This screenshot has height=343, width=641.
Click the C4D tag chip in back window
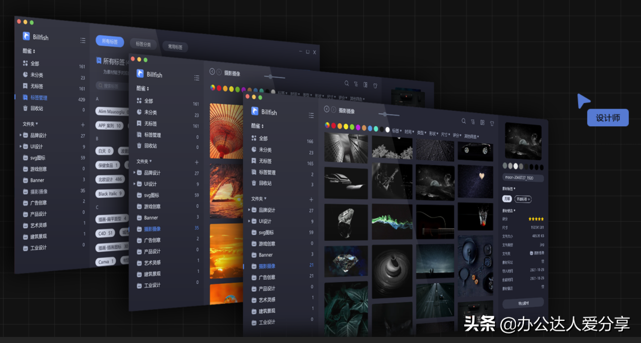[106, 233]
